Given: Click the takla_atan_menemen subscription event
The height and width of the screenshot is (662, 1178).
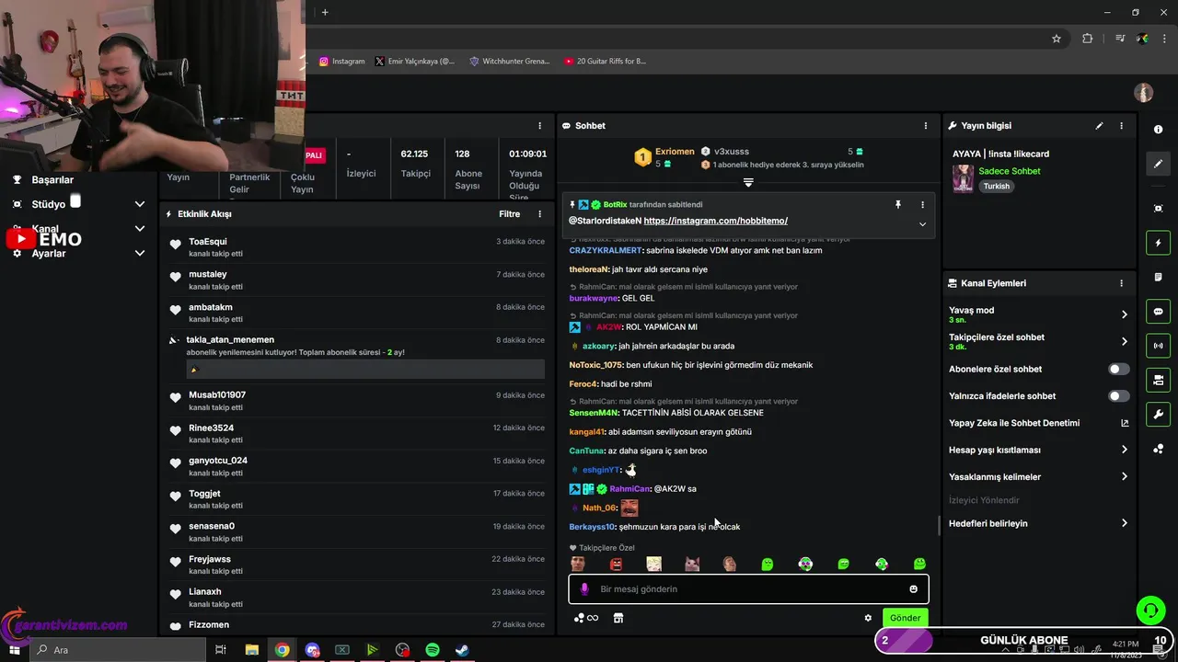Looking at the screenshot, I should click(x=358, y=356).
